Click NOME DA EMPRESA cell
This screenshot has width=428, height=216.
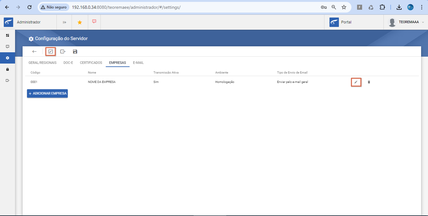[102, 82]
